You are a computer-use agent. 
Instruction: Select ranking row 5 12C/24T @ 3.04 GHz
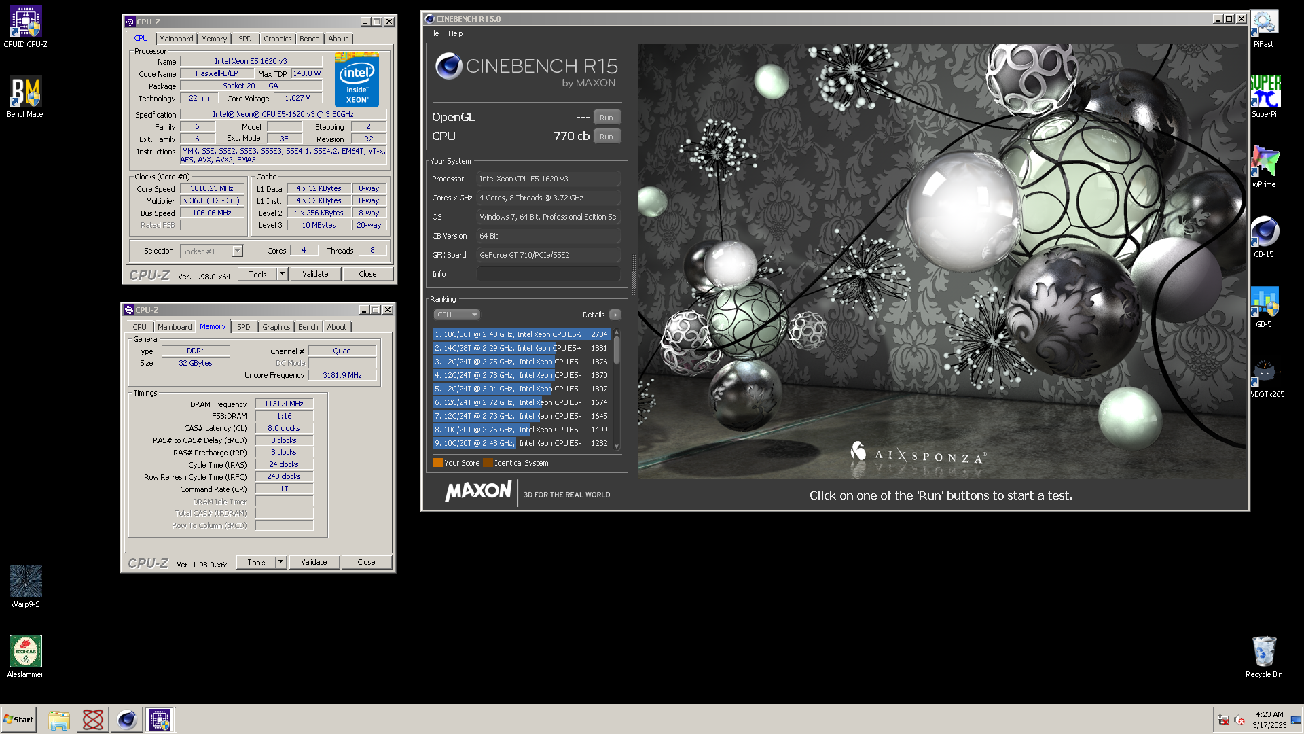point(522,389)
